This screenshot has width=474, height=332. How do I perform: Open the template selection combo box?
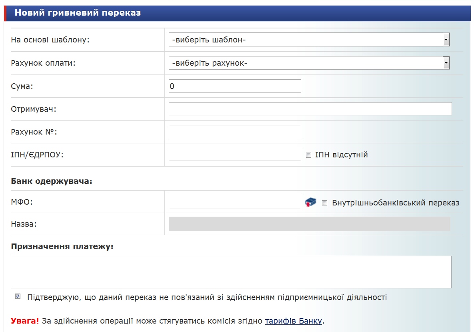click(309, 40)
